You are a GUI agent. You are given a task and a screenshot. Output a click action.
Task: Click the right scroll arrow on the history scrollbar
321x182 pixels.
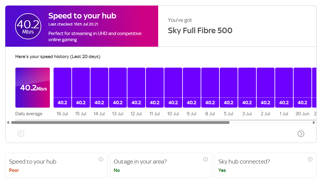point(314,122)
